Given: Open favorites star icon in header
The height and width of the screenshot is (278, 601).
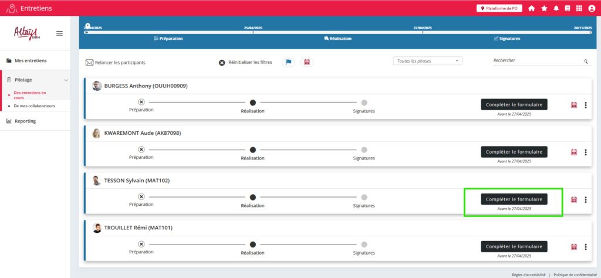Looking at the screenshot, I should [544, 8].
